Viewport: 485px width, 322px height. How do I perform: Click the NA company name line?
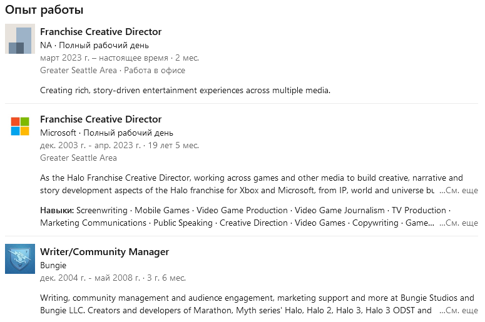pyautogui.click(x=94, y=45)
